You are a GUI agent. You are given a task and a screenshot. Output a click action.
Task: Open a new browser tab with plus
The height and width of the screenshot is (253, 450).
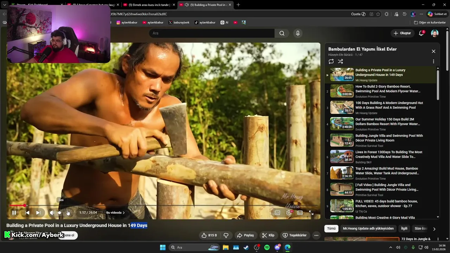click(238, 5)
